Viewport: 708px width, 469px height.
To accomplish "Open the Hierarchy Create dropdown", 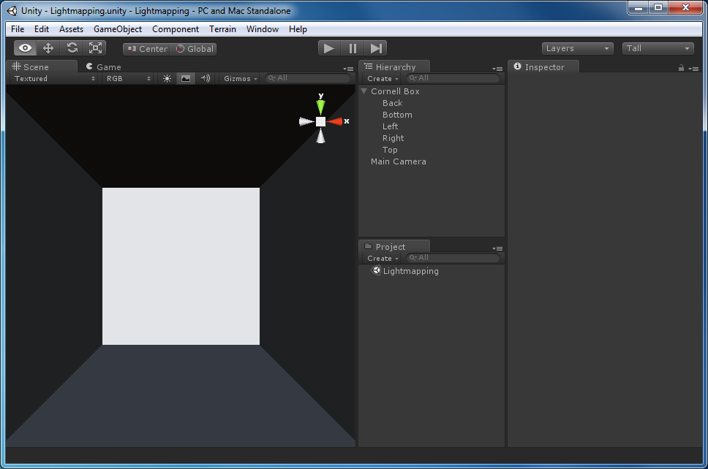I will 383,78.
